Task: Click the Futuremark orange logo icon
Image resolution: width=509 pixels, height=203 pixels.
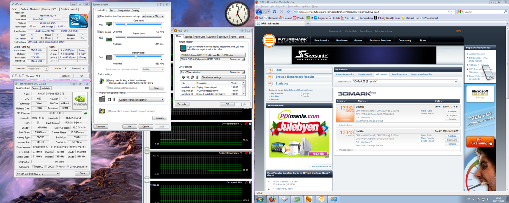Action: click(x=269, y=41)
